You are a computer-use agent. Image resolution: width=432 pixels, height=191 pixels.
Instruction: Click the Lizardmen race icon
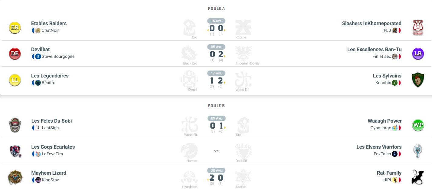(x=189, y=177)
